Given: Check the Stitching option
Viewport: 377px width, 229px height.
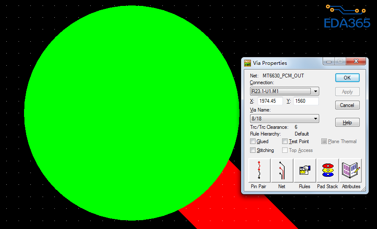Looking at the screenshot, I should tap(253, 150).
